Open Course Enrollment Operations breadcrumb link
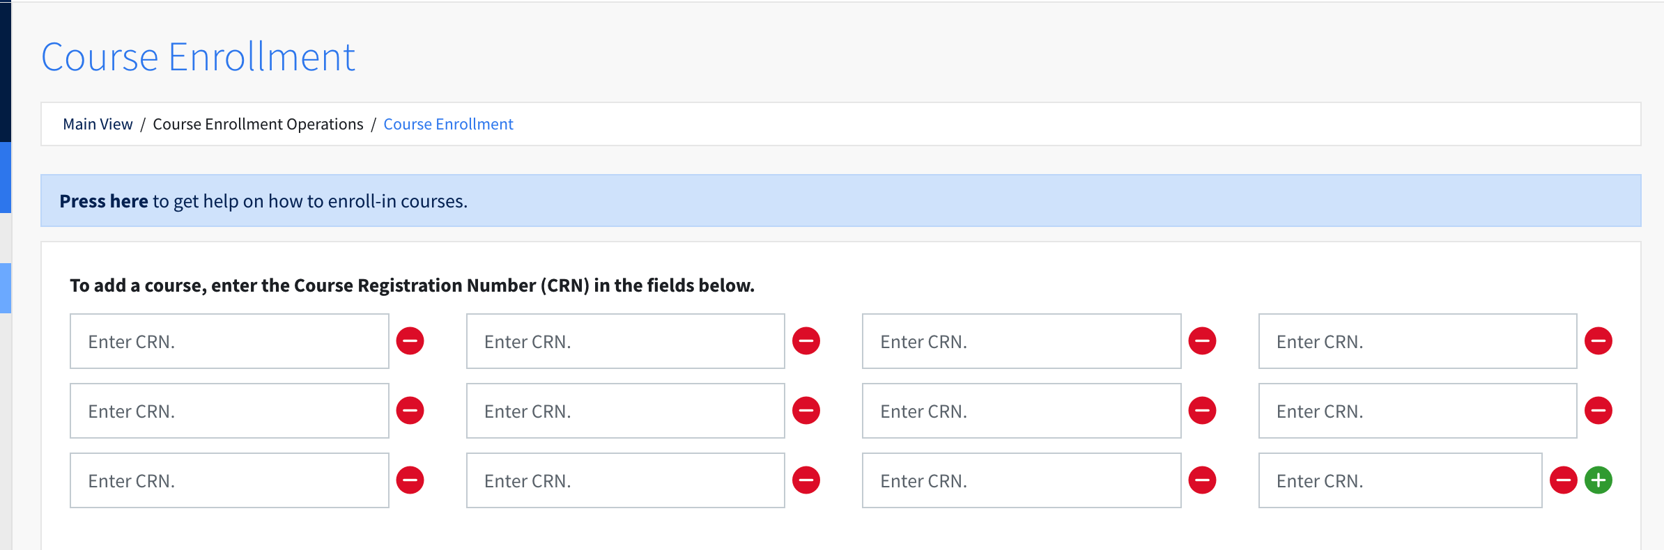1664x550 pixels. click(257, 123)
